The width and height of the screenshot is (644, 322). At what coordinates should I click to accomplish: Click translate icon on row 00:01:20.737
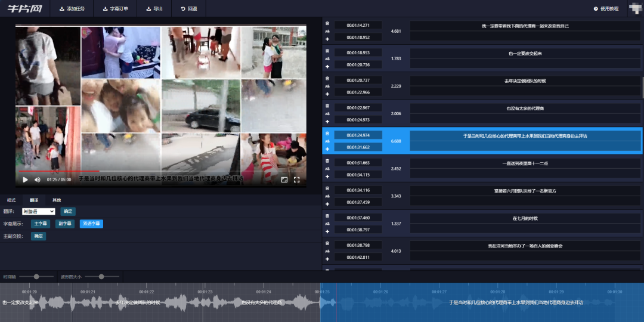point(327,86)
